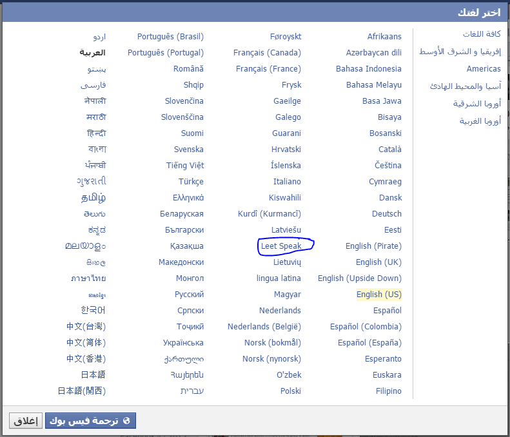
Task: Select Norsk (bokmål) language
Action: pos(273,343)
